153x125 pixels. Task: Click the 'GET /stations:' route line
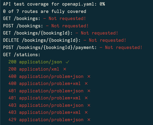click(x=22, y=55)
